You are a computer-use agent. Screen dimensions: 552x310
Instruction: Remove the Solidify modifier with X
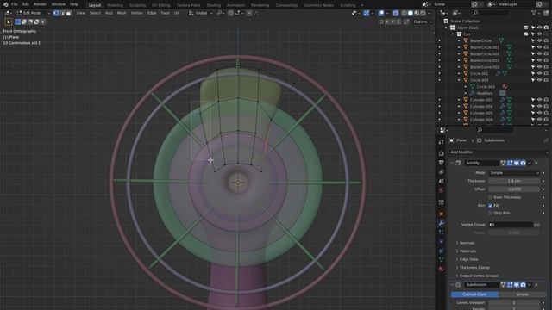click(x=536, y=163)
